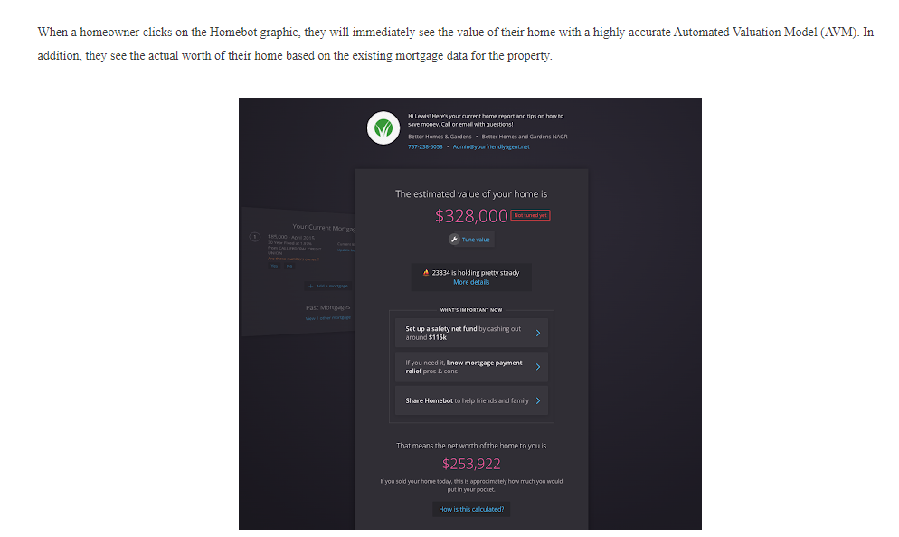This screenshot has height=537, width=899.
Task: Click View 1 other mortgage link
Action: coord(328,317)
